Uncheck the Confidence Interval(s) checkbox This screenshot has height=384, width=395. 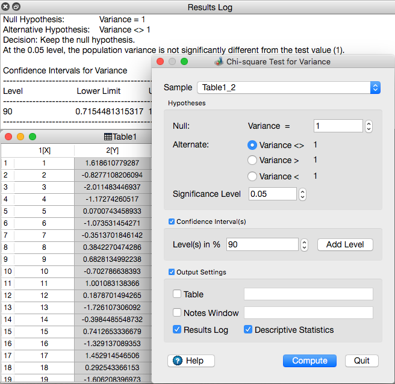[172, 221]
